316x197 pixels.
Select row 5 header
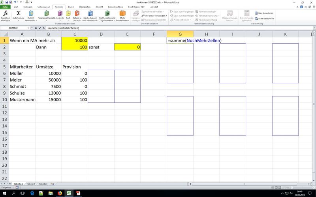[x=4, y=67]
